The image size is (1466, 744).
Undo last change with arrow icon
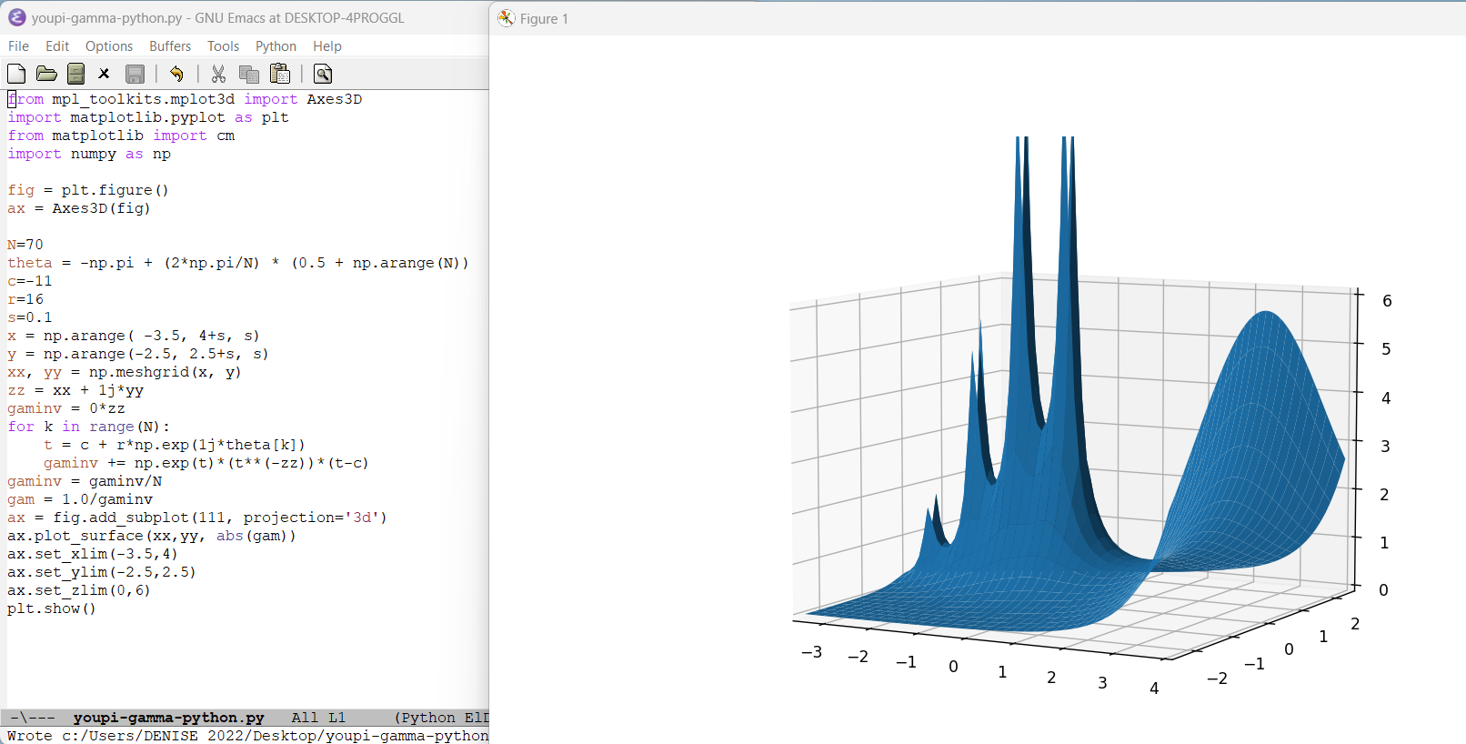coord(176,74)
